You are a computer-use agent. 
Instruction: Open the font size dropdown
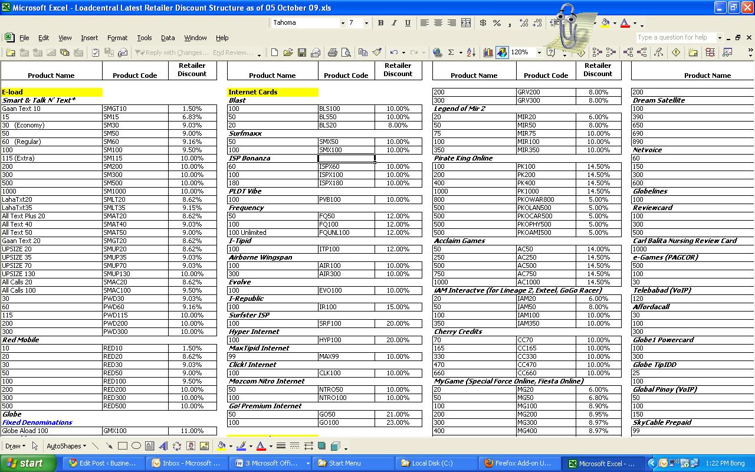point(366,23)
